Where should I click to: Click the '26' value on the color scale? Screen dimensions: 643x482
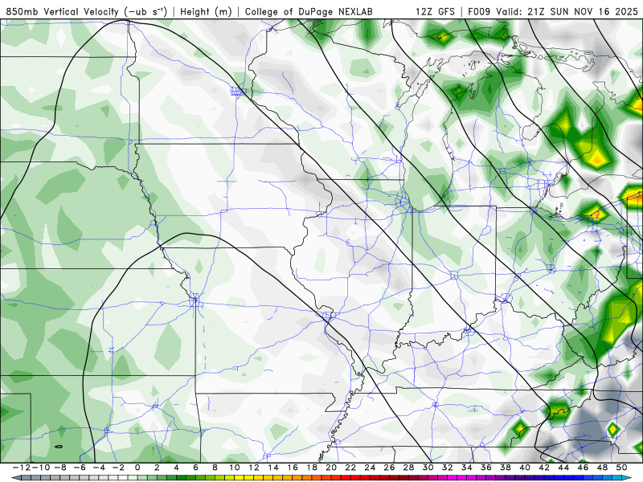pos(389,468)
